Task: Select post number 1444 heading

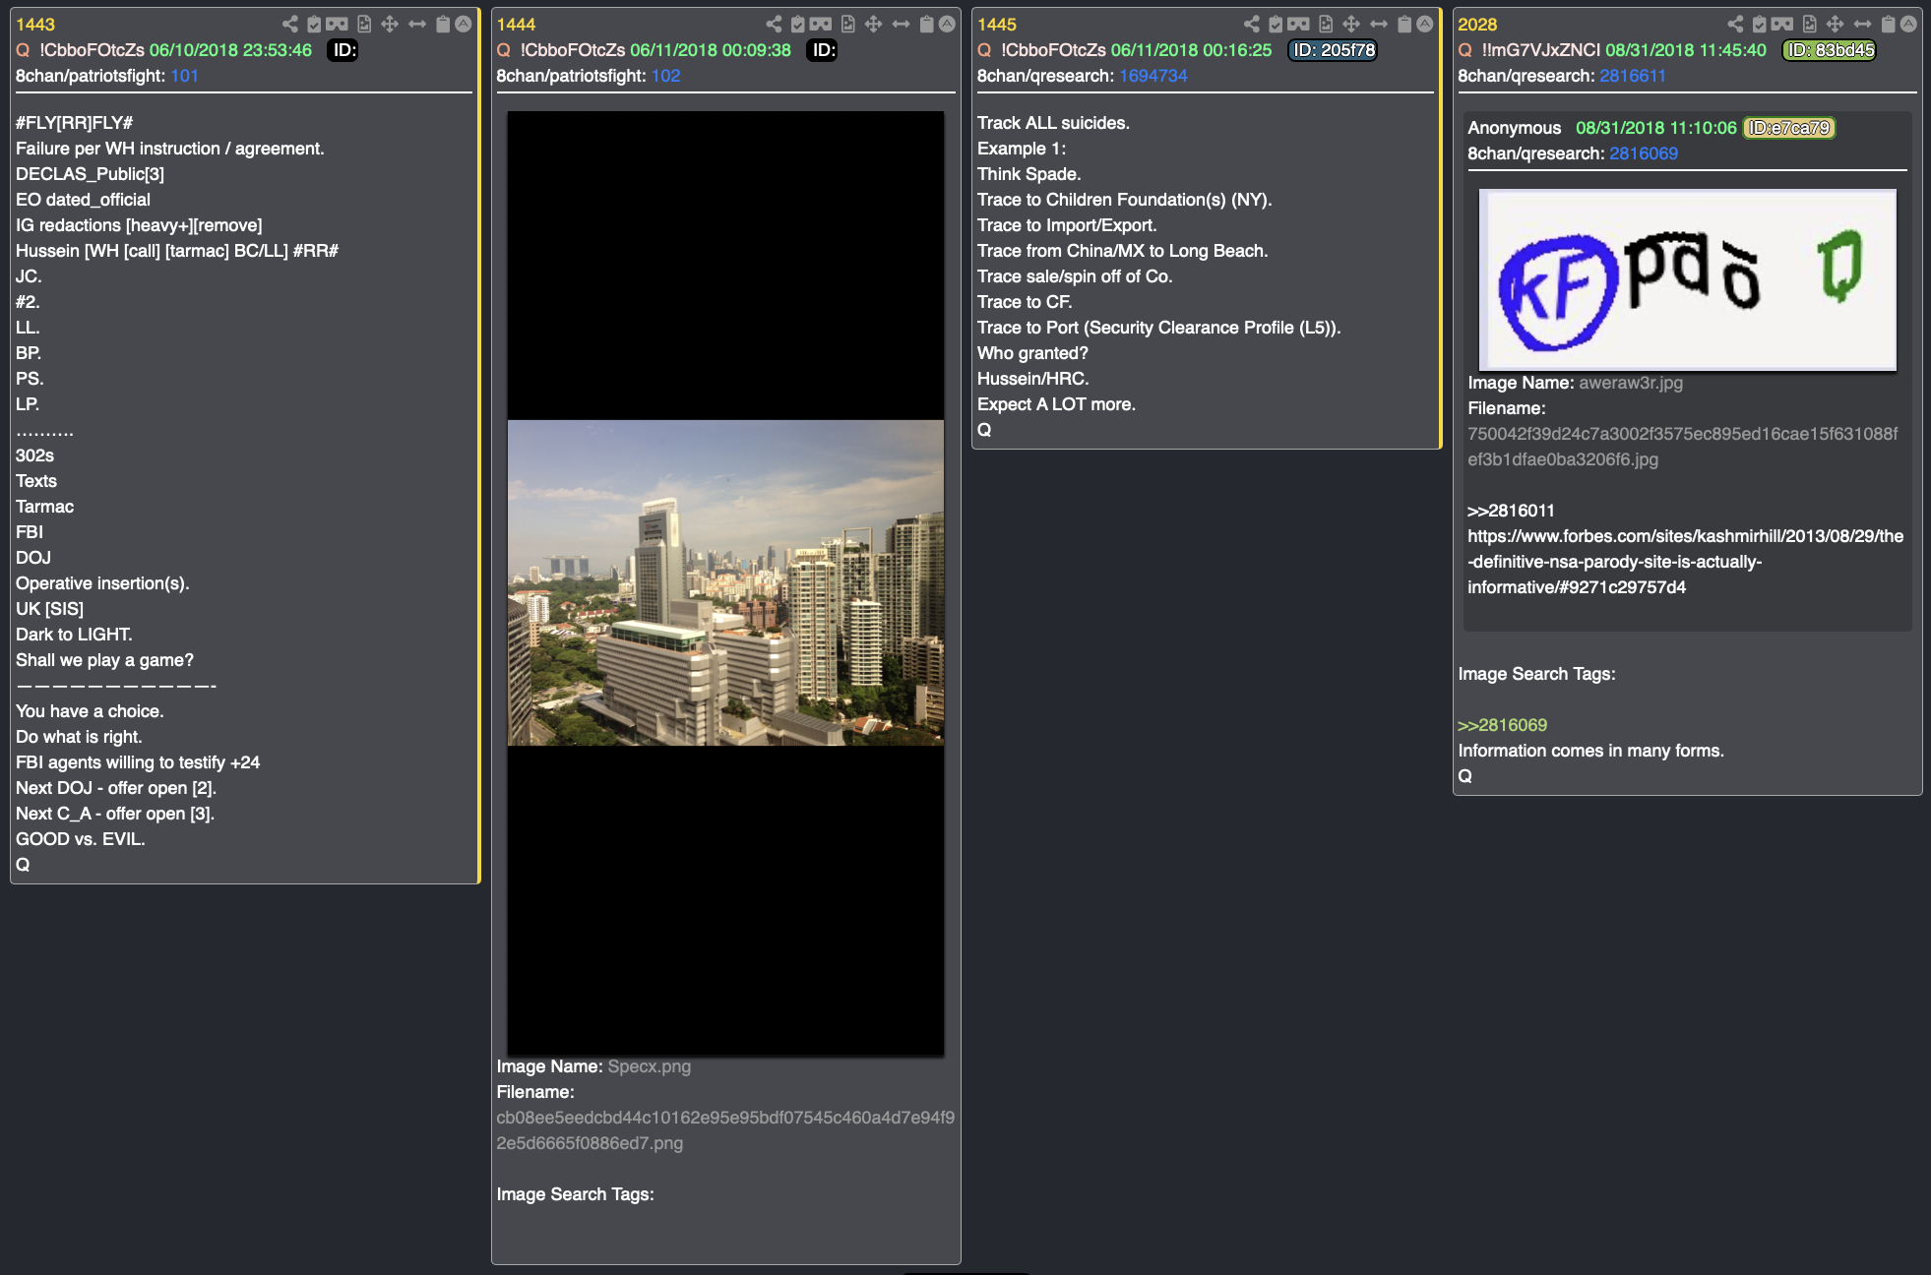Action: (x=516, y=25)
